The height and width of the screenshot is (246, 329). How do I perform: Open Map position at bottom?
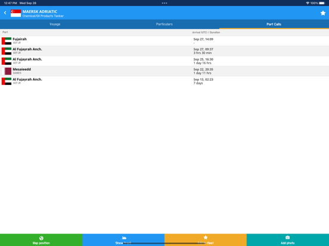[x=41, y=240]
